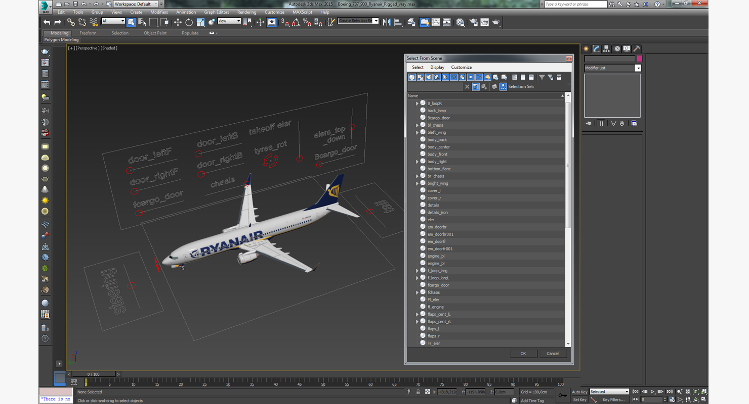Click the Mirror tool icon

387,22
